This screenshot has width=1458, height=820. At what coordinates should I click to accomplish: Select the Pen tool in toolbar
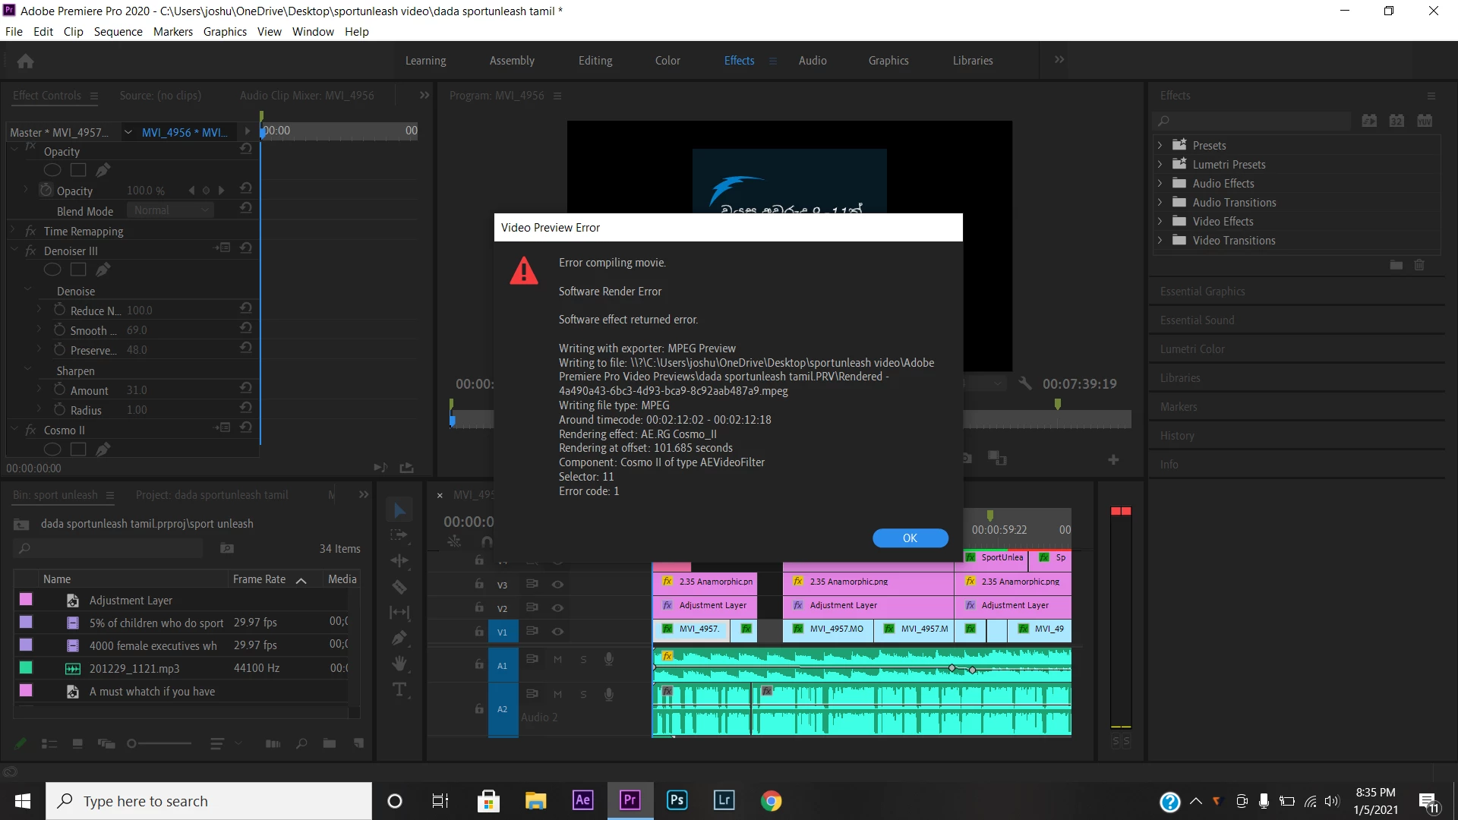[x=399, y=638]
